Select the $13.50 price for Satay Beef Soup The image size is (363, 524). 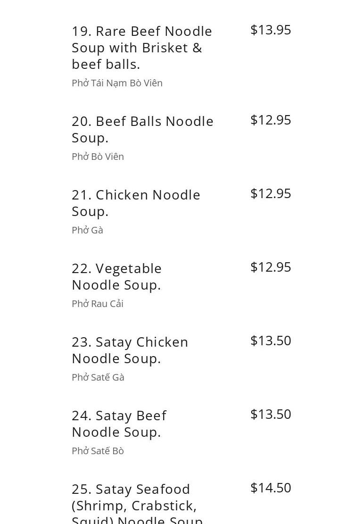(x=271, y=414)
